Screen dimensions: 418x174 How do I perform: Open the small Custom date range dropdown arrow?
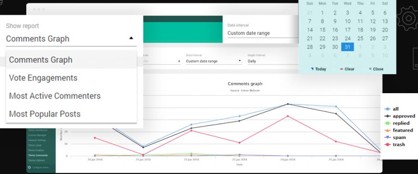240,61
